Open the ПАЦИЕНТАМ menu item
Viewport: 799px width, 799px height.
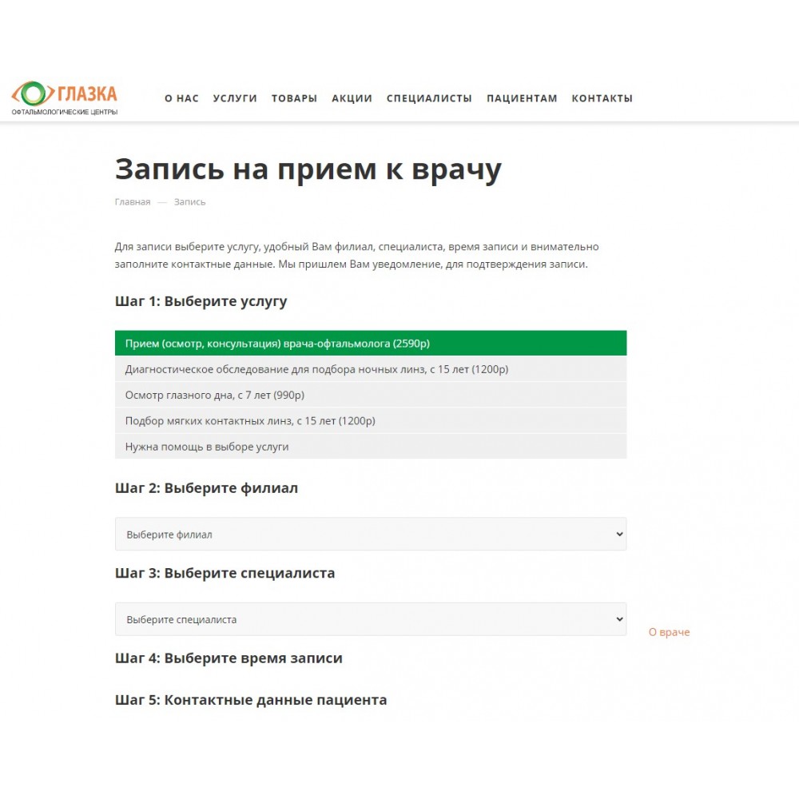coord(522,98)
